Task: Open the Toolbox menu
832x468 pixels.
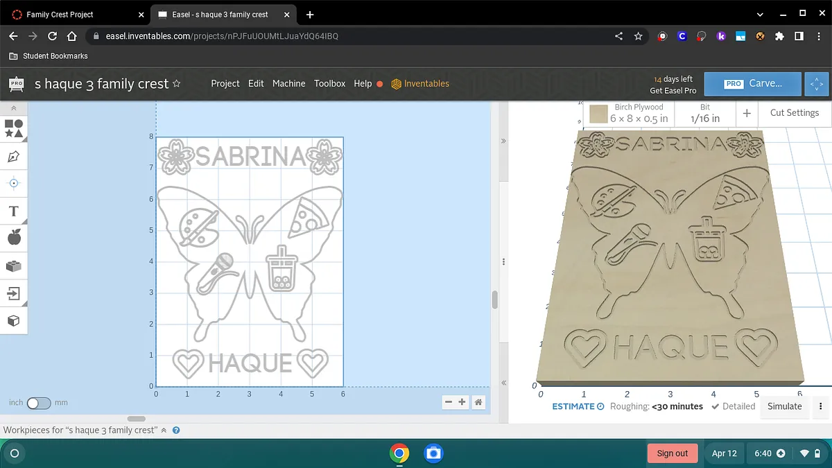Action: 329,83
